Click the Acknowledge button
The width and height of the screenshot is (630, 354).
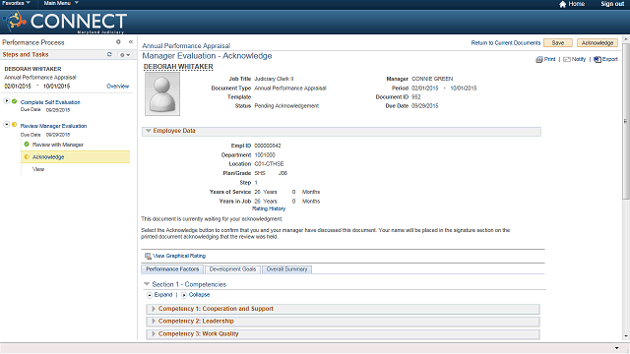[x=598, y=43]
